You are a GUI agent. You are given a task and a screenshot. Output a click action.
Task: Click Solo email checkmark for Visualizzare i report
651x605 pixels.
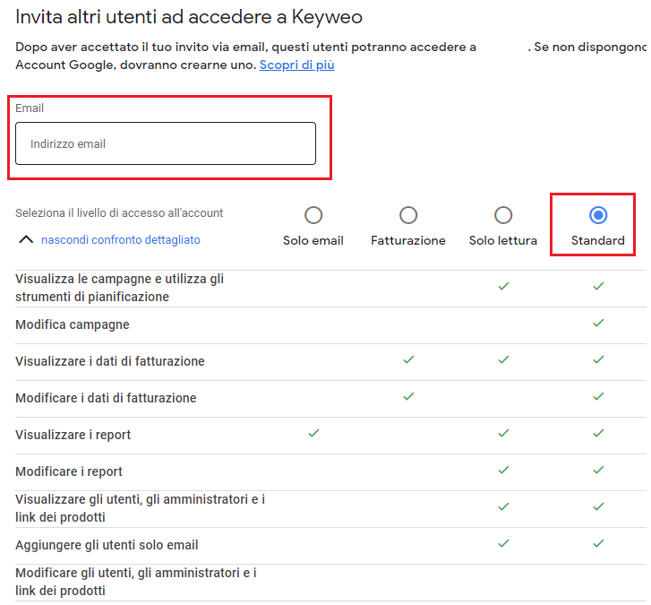[314, 434]
